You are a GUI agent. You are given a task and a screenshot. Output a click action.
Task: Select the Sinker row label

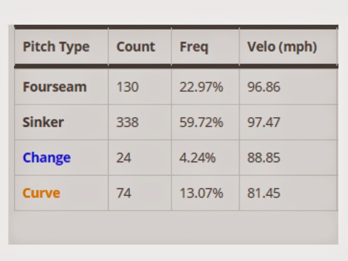(43, 122)
